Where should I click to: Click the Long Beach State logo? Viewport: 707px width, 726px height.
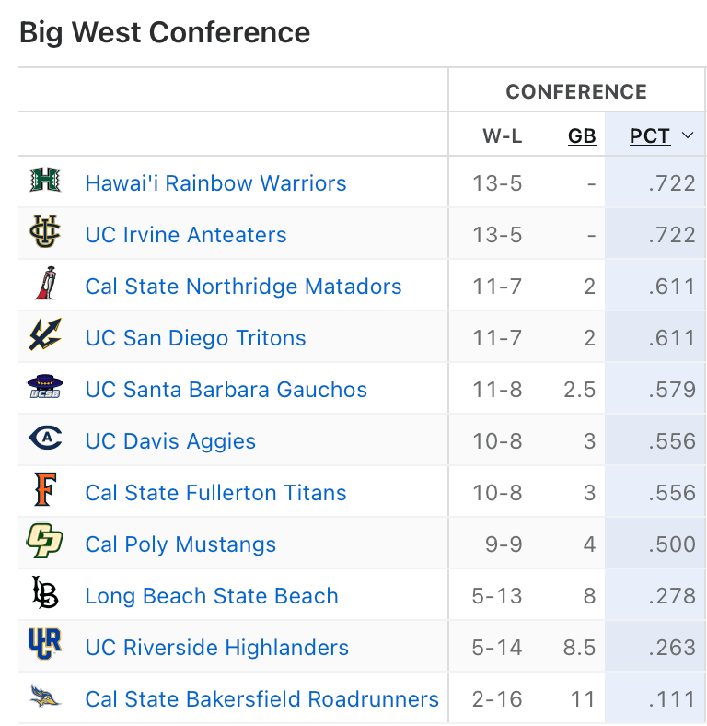coord(44,595)
